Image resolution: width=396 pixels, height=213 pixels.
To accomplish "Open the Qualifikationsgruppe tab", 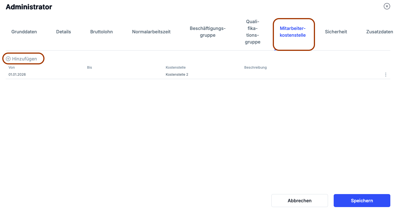I will tap(253, 32).
